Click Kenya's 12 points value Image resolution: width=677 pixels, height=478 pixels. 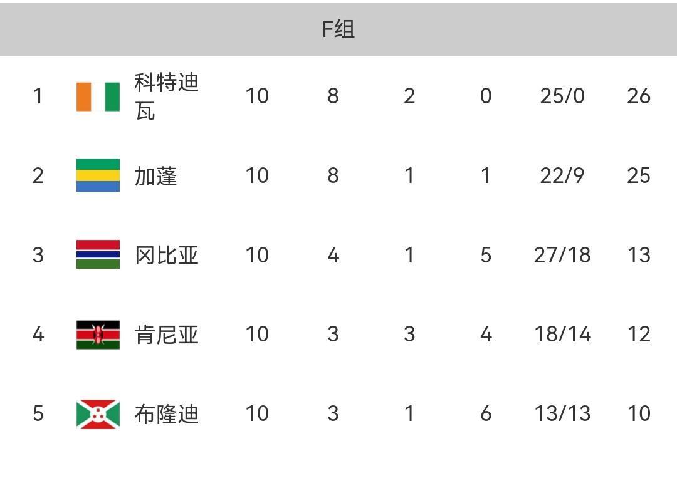[x=638, y=334]
